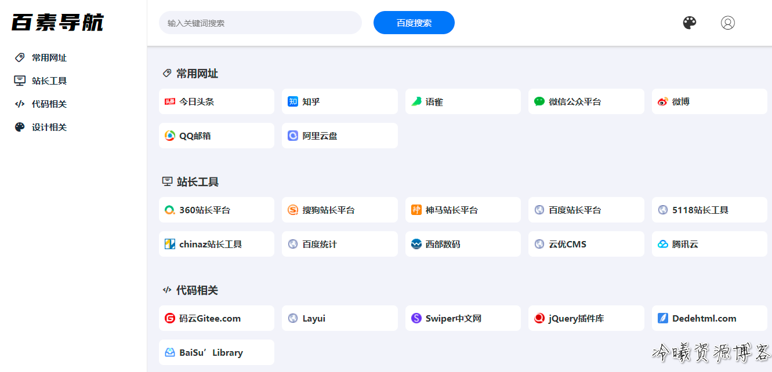Viewport: 772px width, 372px height.
Task: Click the 360站长平台 logo icon
Action: coord(170,210)
